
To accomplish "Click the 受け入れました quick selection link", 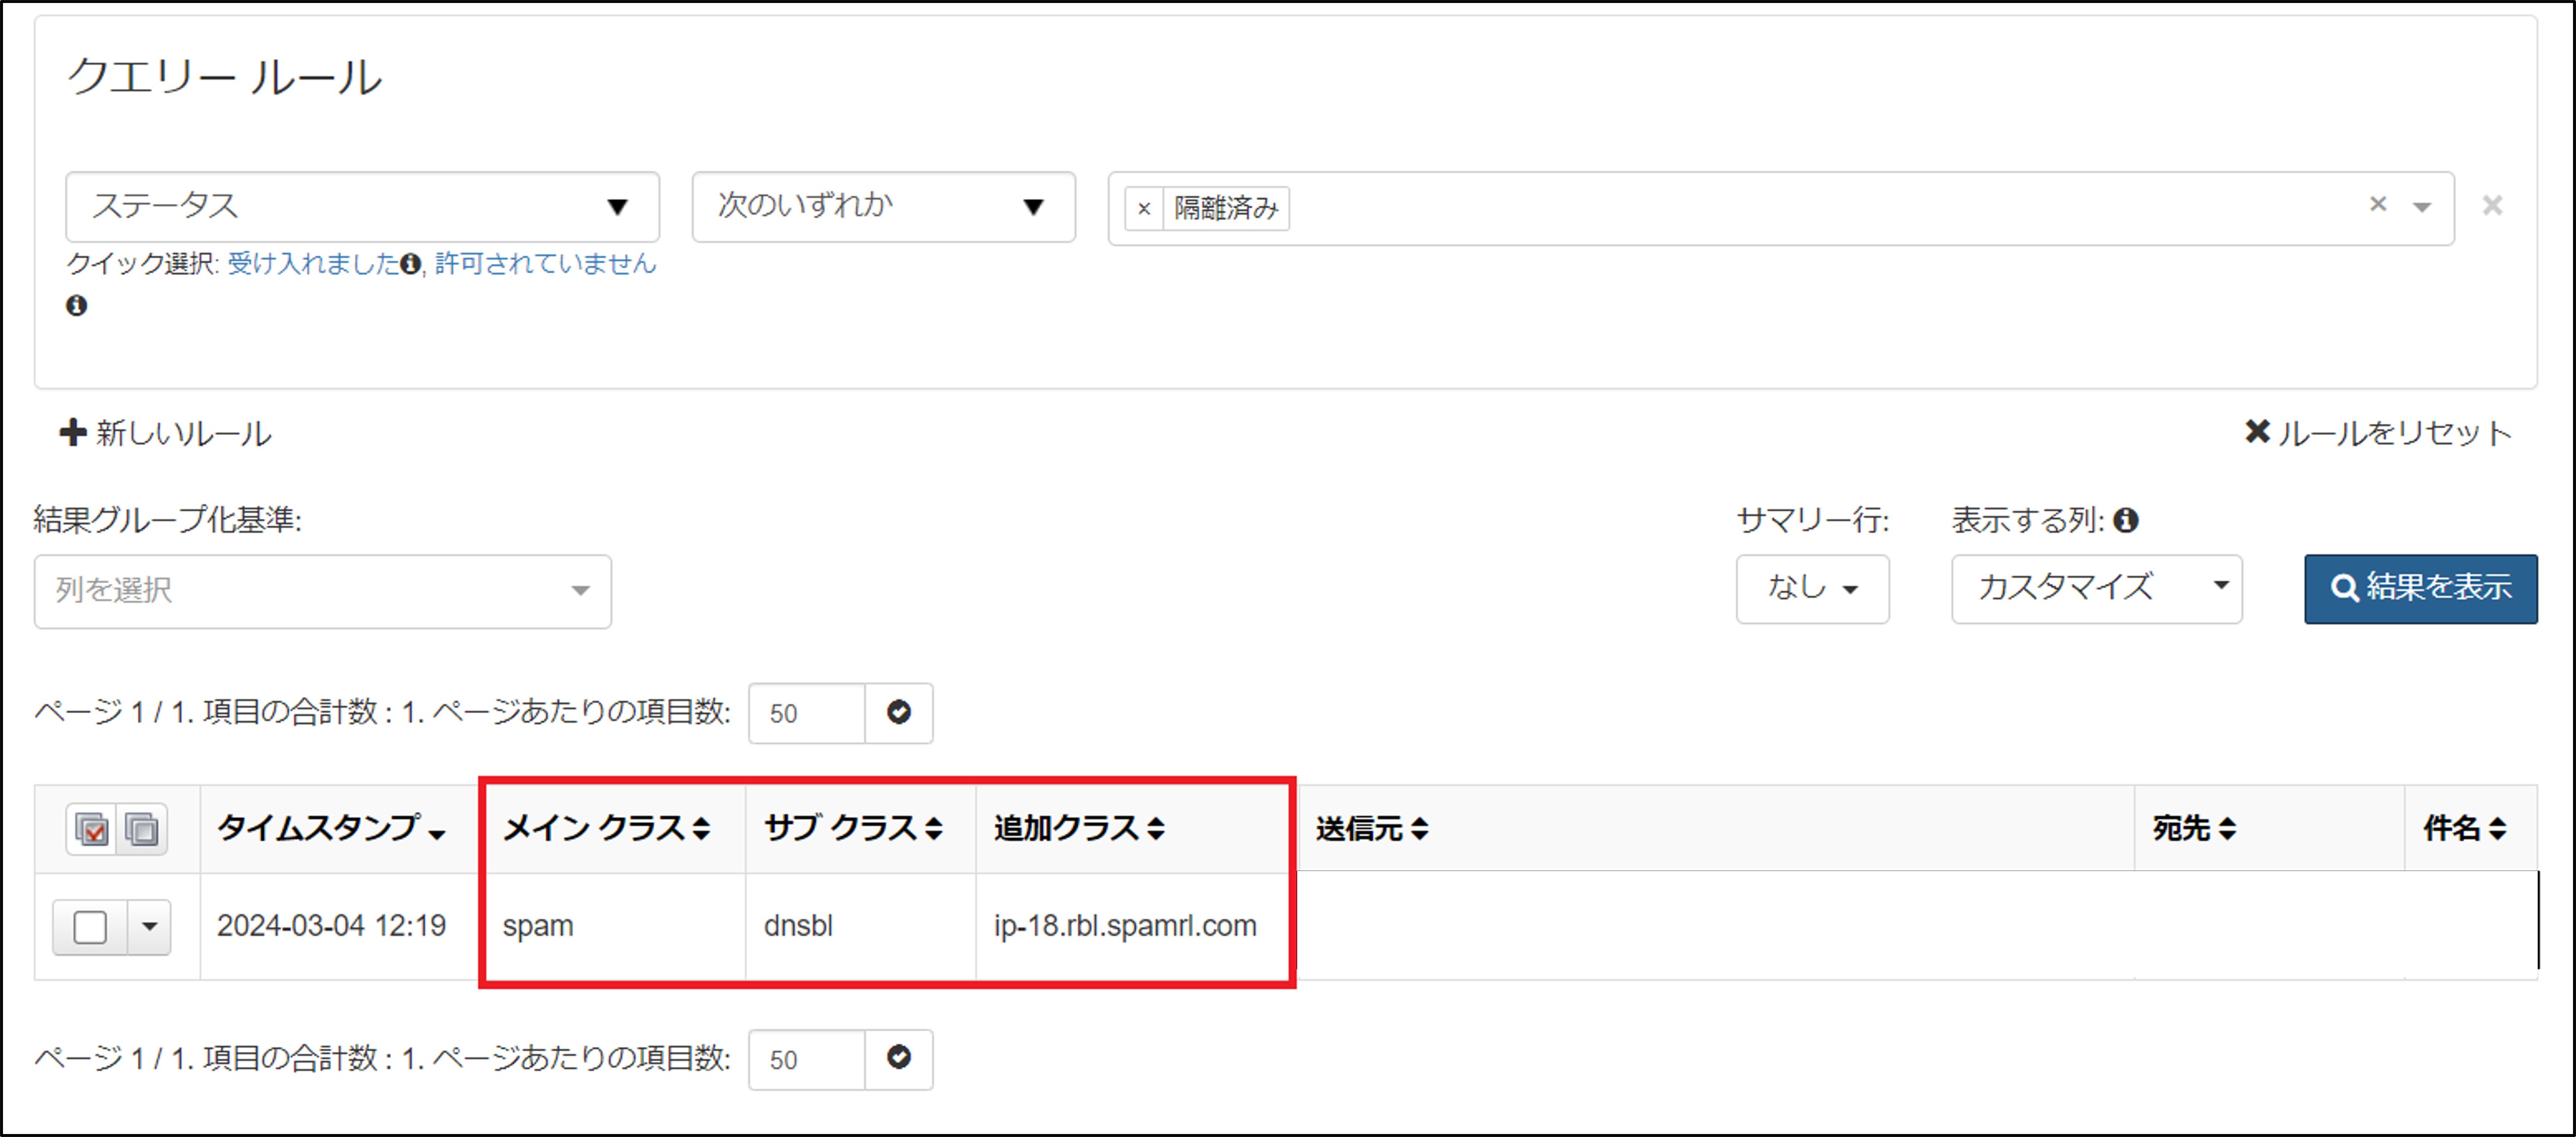I will click(x=313, y=264).
